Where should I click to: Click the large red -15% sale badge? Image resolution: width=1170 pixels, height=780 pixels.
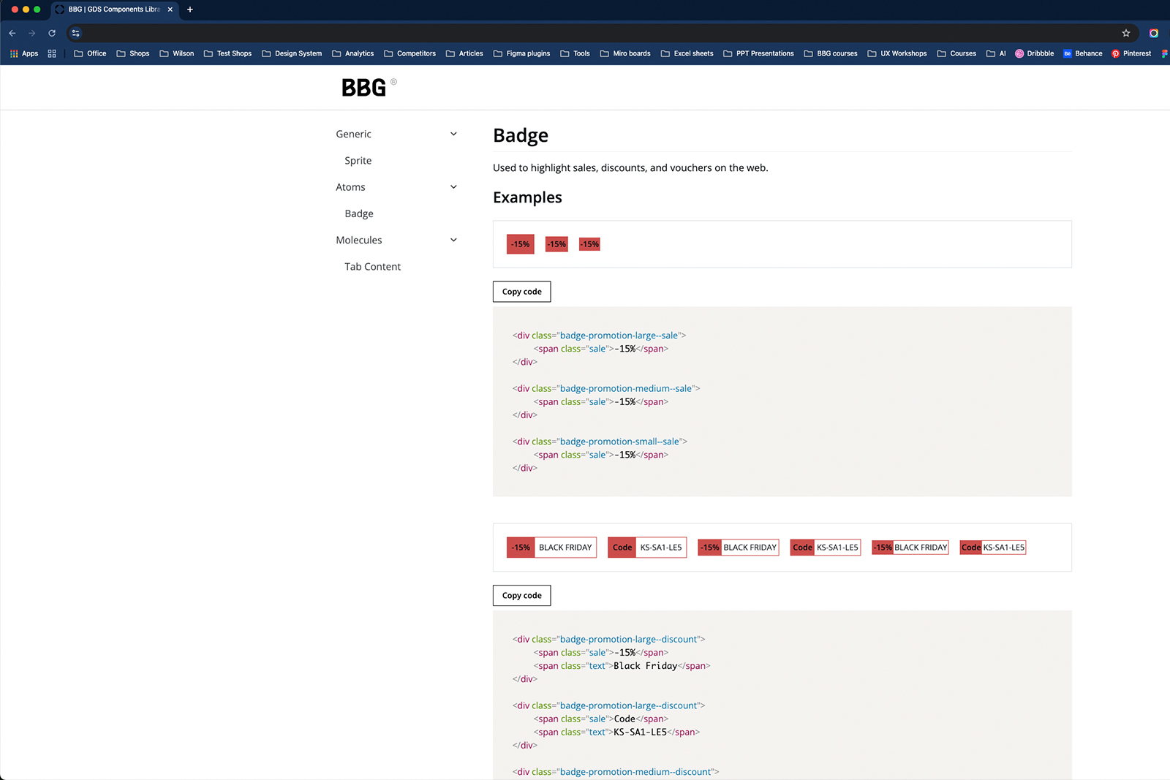(x=520, y=244)
